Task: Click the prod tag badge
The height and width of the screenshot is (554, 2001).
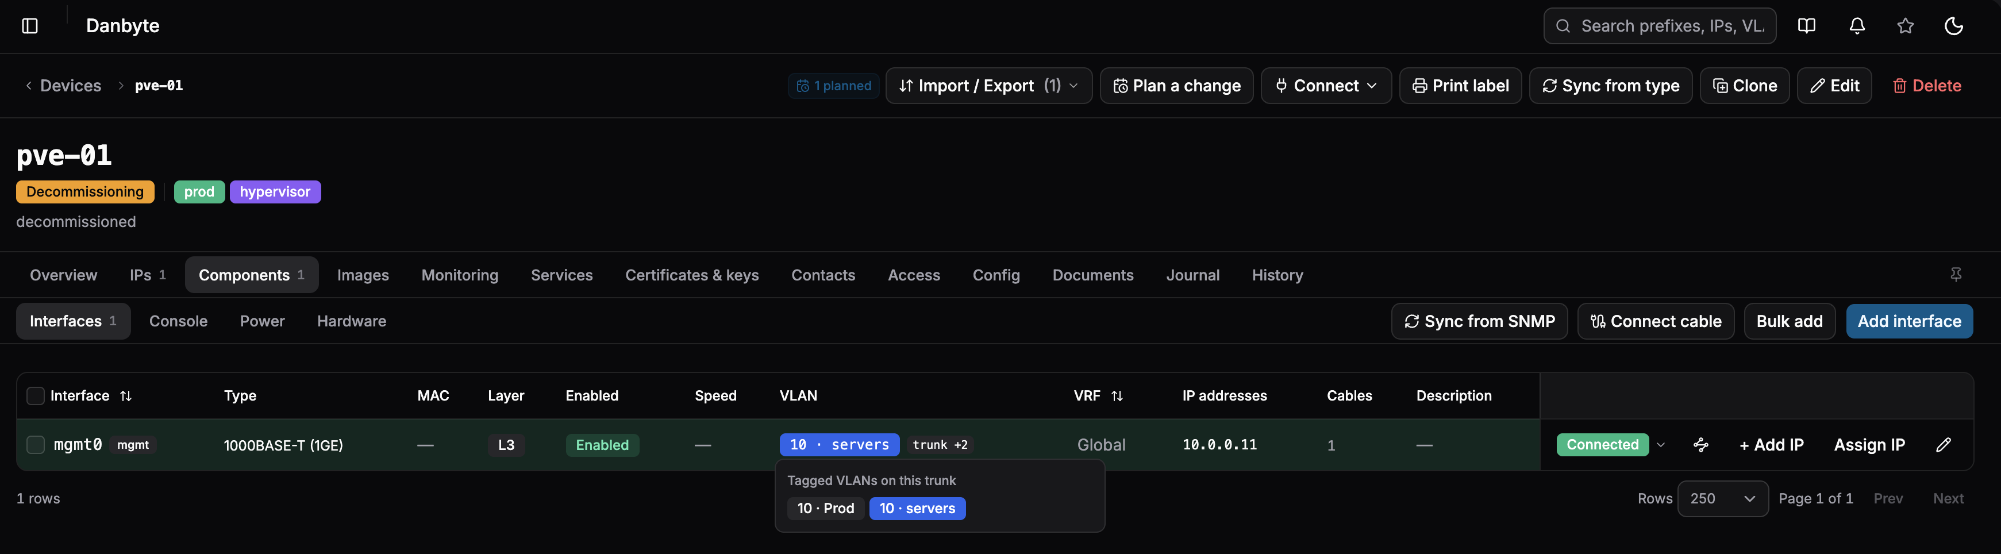Action: point(199,192)
